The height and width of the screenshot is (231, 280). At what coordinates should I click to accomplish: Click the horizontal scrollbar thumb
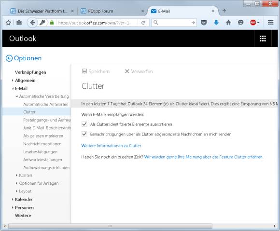[x=110, y=226]
